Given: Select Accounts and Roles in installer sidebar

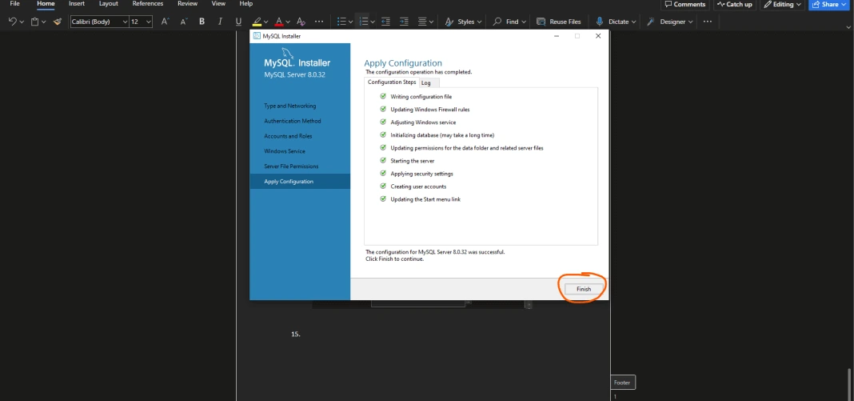Looking at the screenshot, I should pos(288,136).
